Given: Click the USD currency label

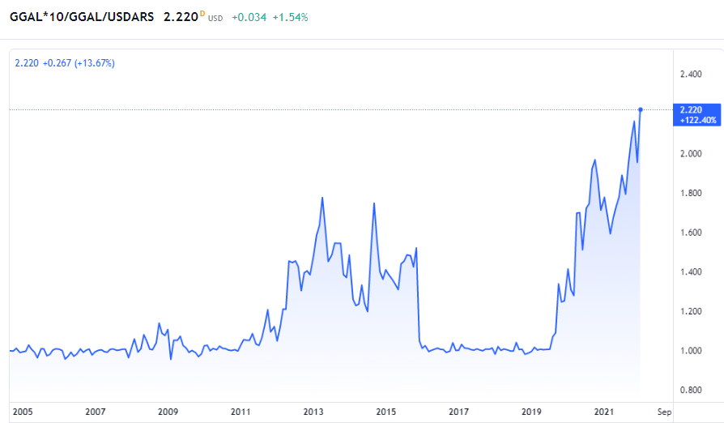Looking at the screenshot, I should coord(215,18).
